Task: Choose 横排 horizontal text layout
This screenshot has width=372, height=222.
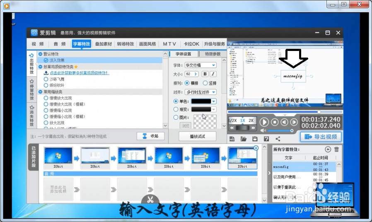Action: point(187,83)
